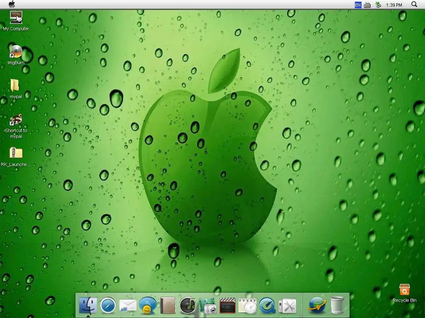The height and width of the screenshot is (318, 425).
Task: Open iMovie clapperboard in dock
Action: tap(227, 306)
